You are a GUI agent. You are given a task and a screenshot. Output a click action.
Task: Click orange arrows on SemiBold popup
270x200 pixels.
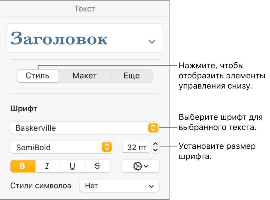tap(106, 147)
